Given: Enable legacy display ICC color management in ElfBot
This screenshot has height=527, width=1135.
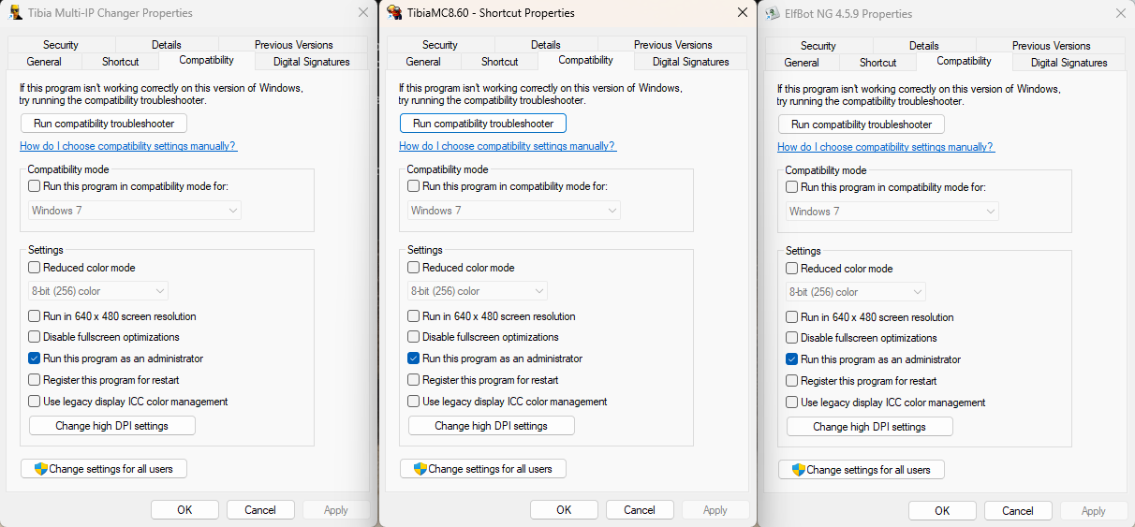Looking at the screenshot, I should [792, 403].
